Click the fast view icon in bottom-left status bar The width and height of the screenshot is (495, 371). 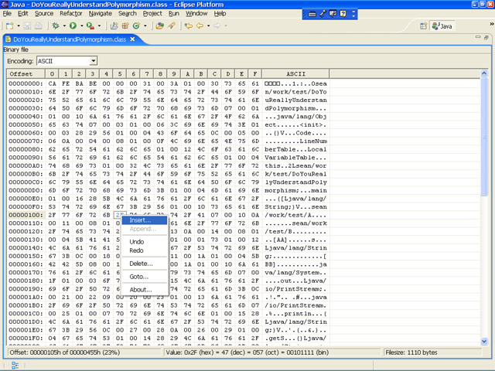point(15,366)
